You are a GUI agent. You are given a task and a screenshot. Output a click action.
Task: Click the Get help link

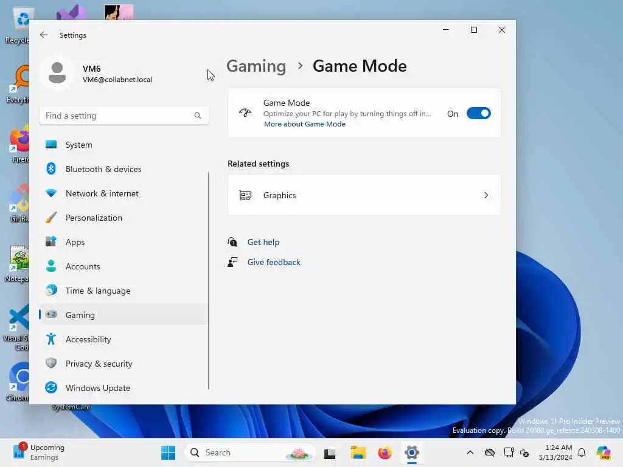263,242
